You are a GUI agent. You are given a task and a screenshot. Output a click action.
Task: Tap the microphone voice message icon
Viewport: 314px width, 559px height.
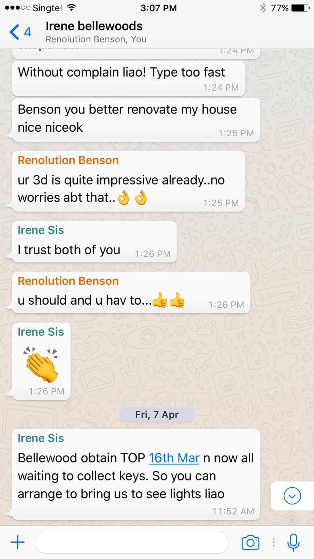pos(293,542)
